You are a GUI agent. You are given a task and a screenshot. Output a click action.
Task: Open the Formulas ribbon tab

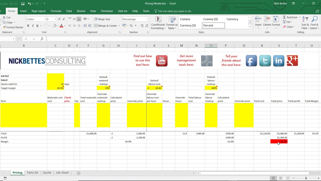point(56,11)
